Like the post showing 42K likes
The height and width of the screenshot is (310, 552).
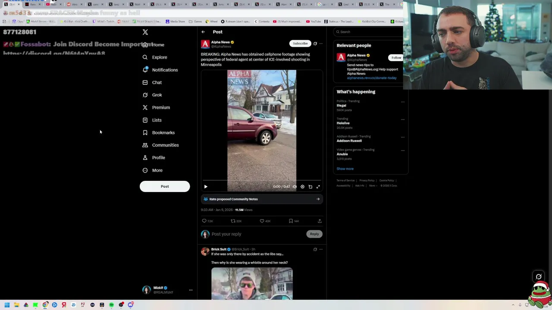[262, 221]
